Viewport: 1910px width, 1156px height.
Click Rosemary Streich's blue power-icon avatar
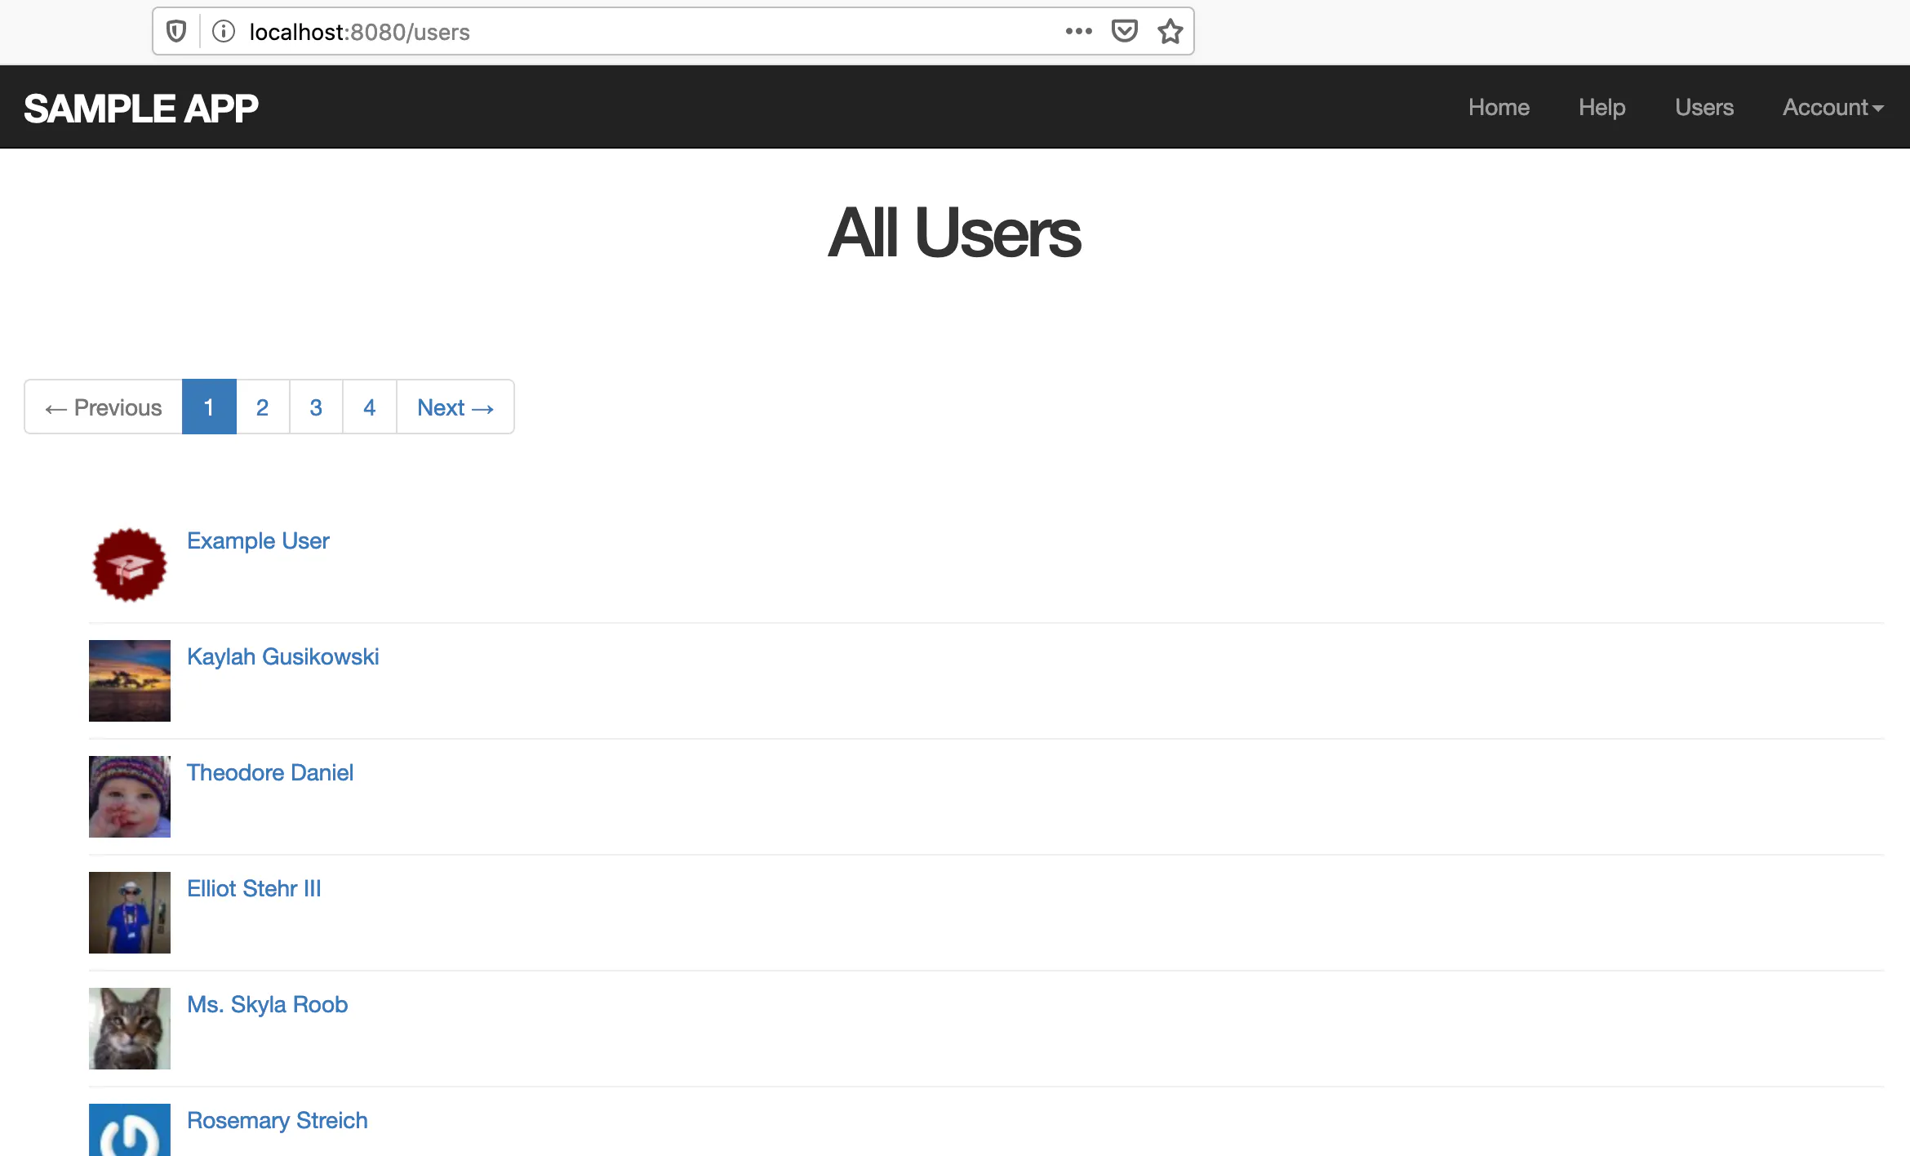[x=130, y=1130]
